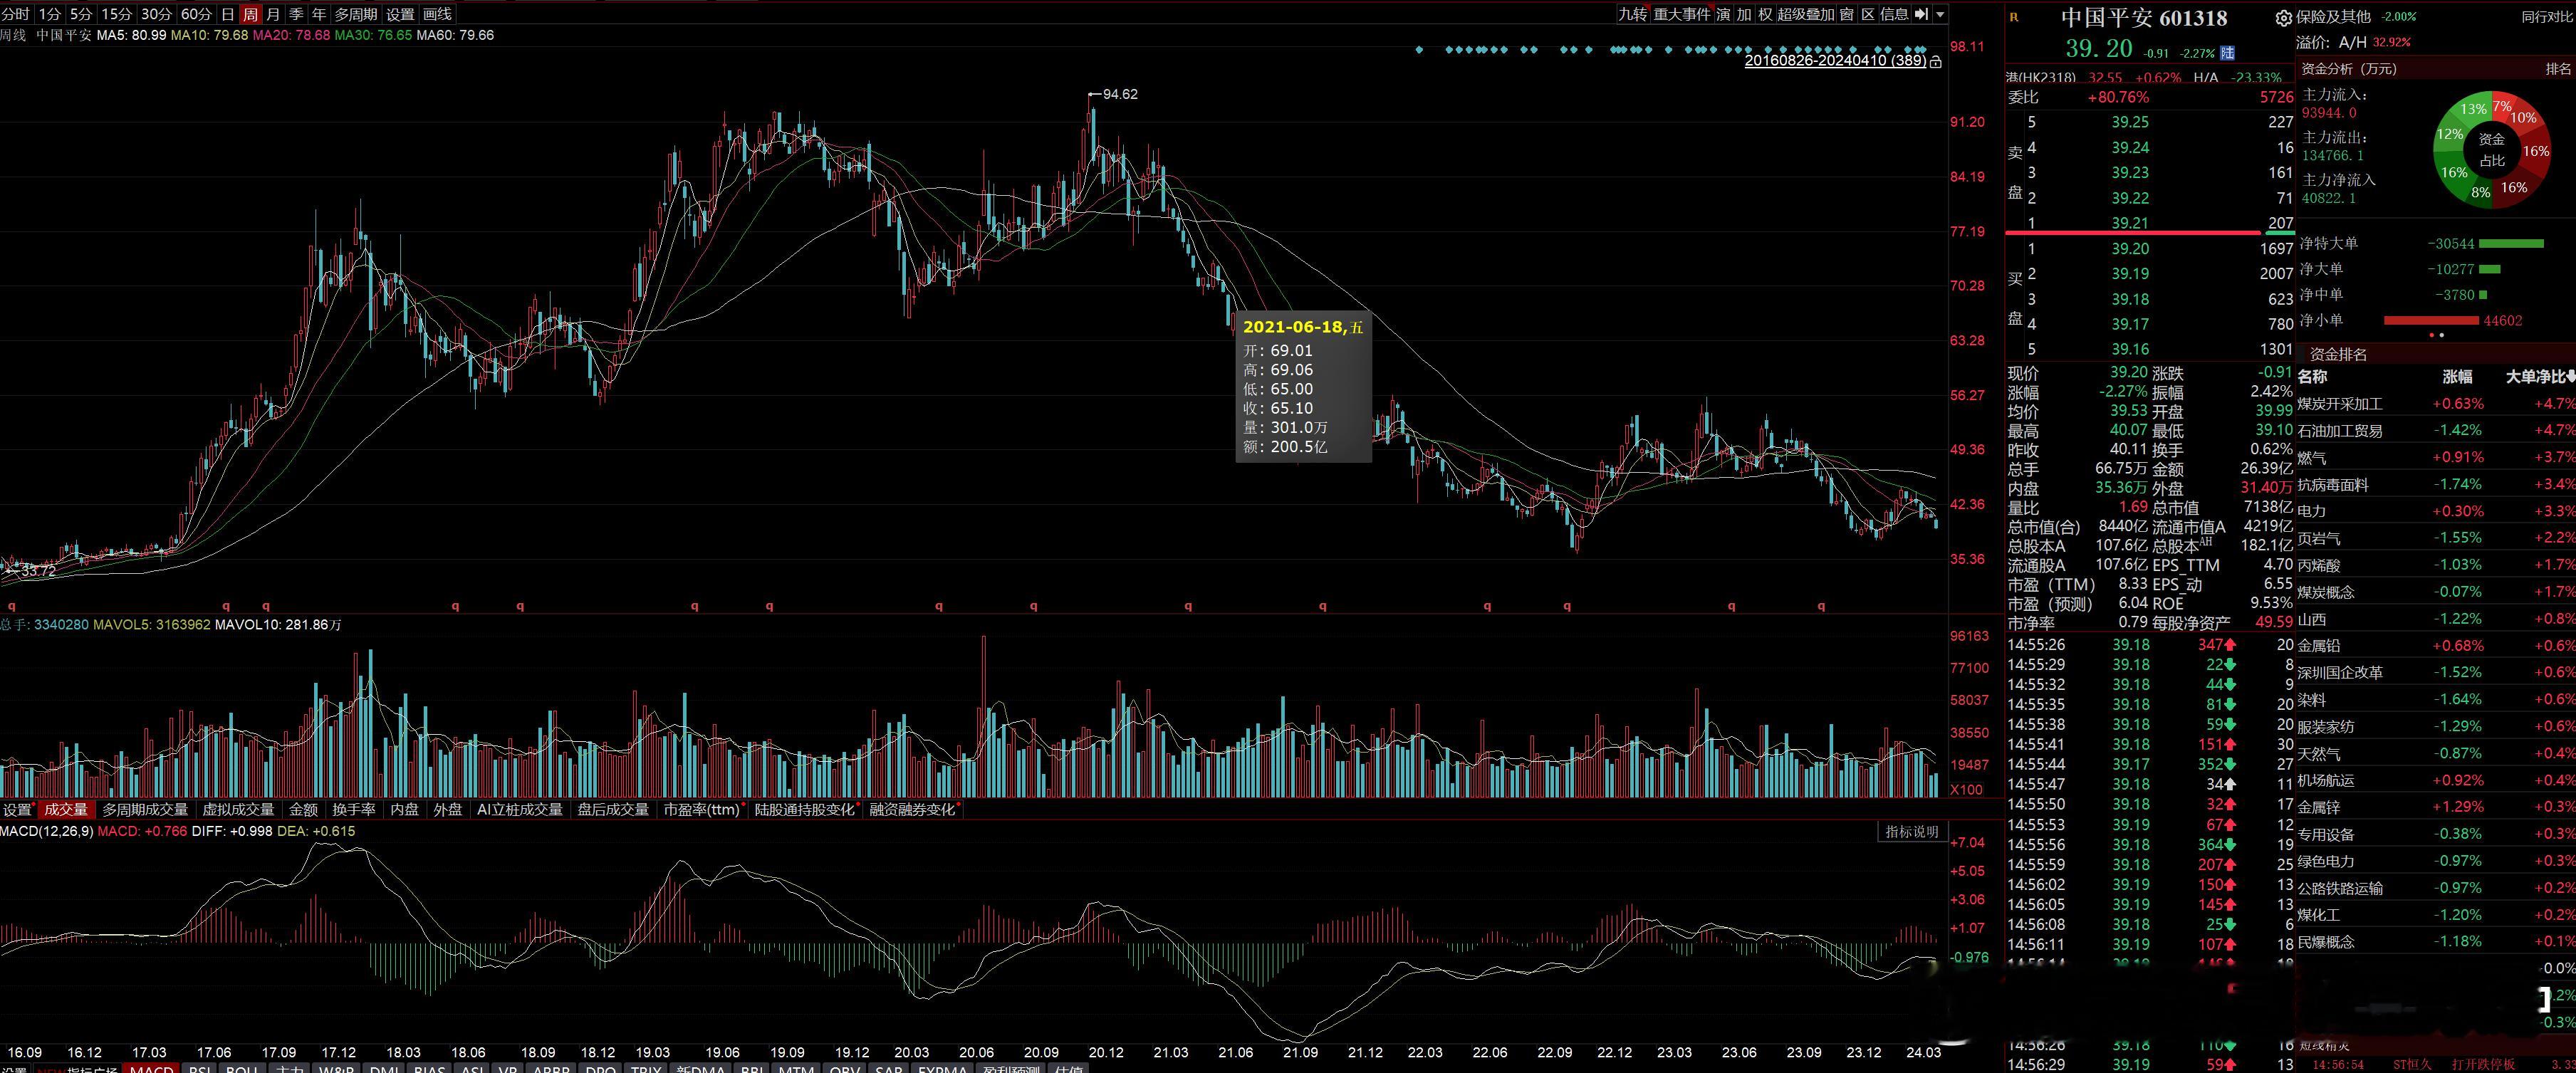The width and height of the screenshot is (2576, 1073).
Task: Select the 换手率 tab
Action: coord(354,810)
